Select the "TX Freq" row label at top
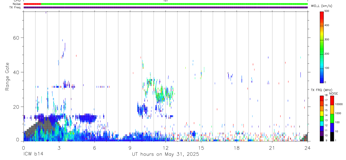346x160 pixels. [x=15, y=7]
